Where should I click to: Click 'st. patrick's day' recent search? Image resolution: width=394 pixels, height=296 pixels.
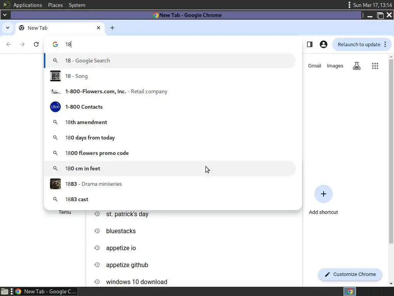click(127, 214)
